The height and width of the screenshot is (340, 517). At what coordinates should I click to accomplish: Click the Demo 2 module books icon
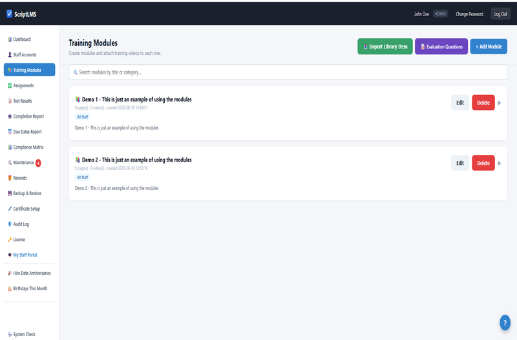[x=78, y=160]
